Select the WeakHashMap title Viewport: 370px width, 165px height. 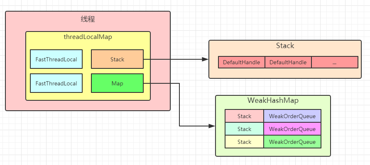point(273,100)
